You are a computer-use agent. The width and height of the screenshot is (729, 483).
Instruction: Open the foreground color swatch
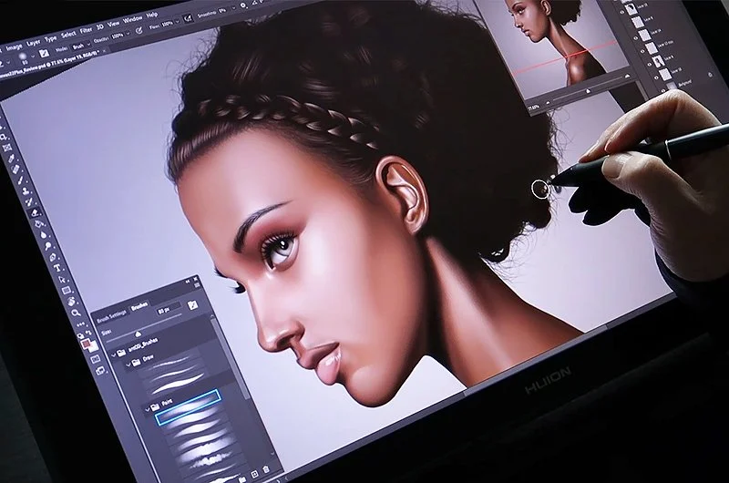86,344
